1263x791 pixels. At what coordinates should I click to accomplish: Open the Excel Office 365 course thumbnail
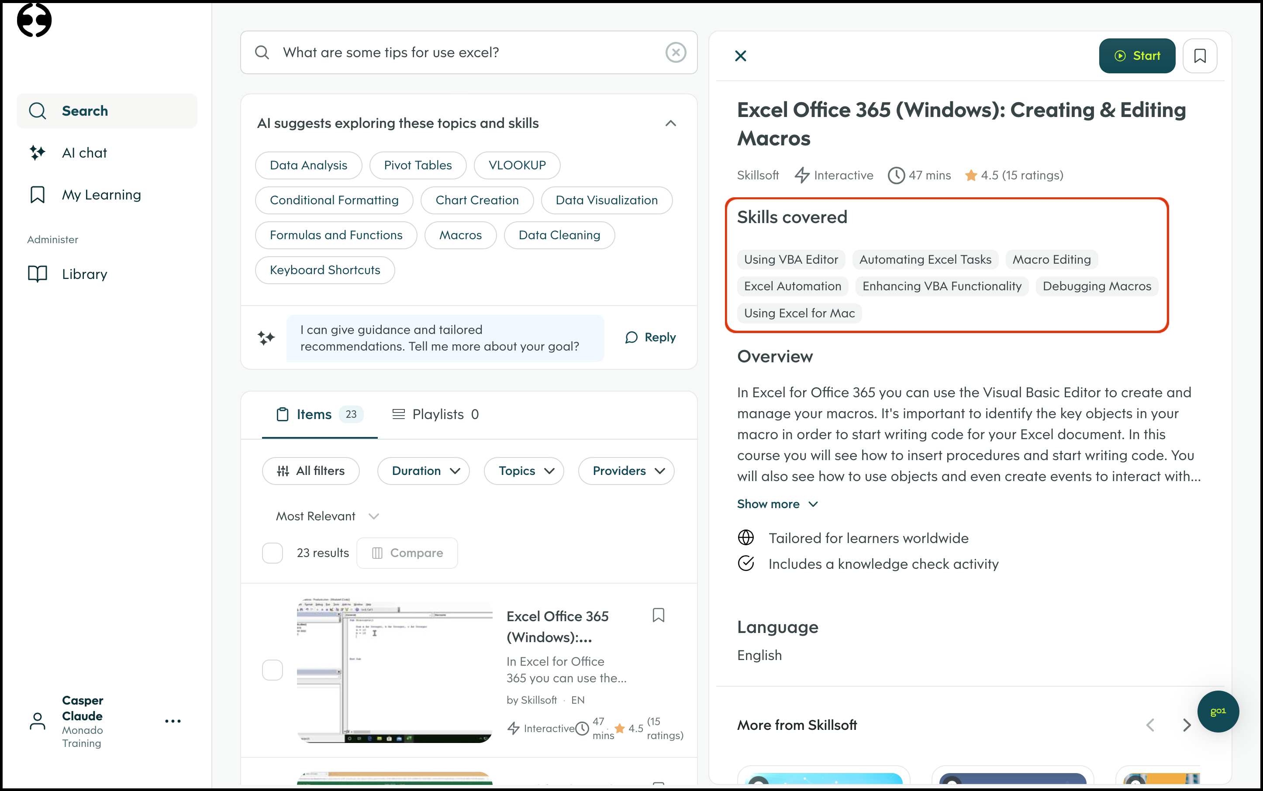[x=394, y=670]
